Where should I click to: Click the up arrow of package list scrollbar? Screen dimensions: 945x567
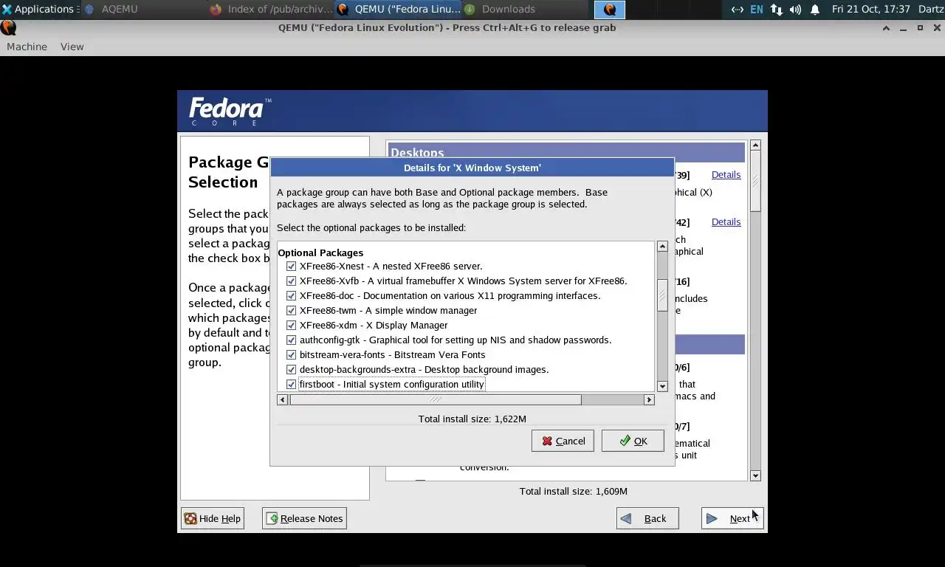coord(662,247)
